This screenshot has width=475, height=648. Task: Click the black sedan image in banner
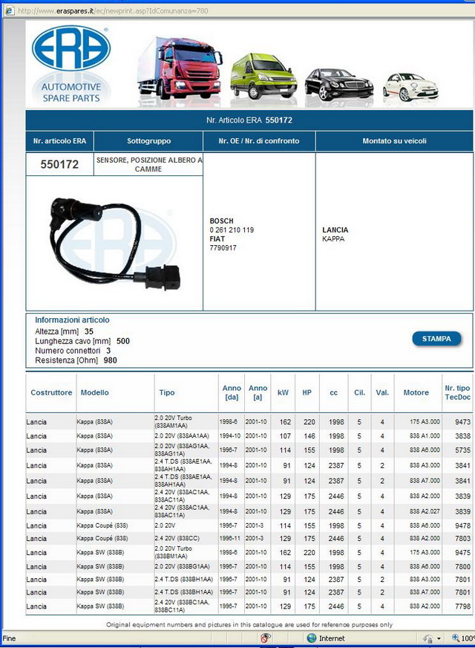point(339,85)
